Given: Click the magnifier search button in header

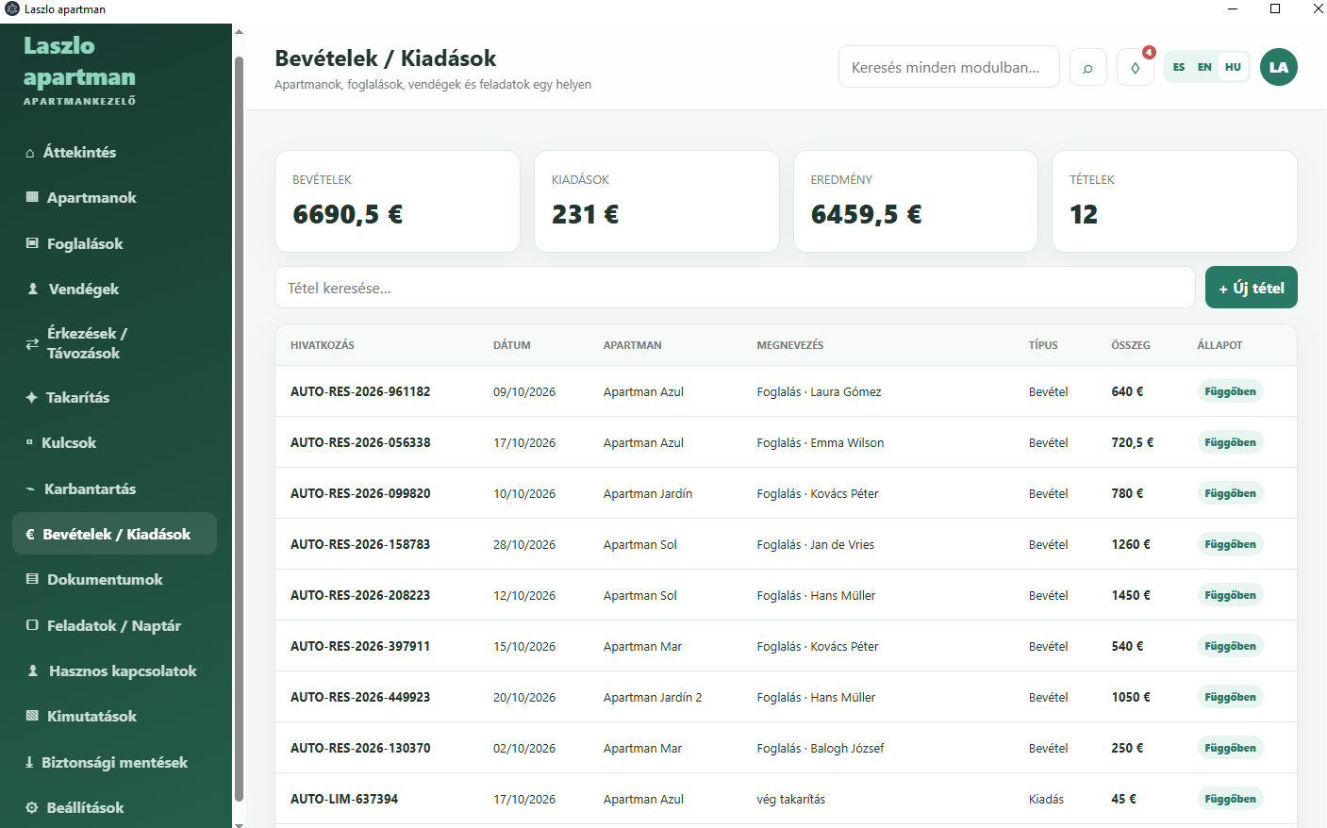Looking at the screenshot, I should pos(1088,67).
